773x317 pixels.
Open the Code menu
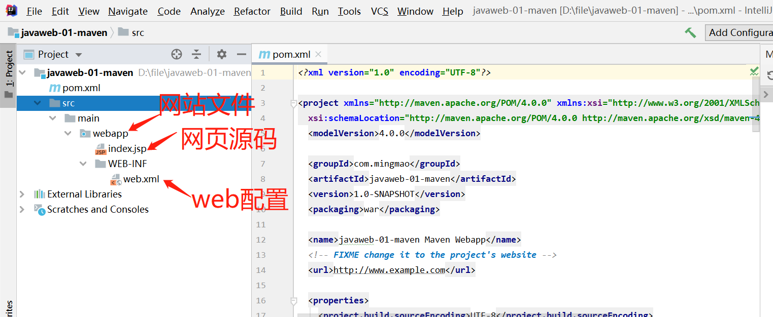click(x=169, y=11)
